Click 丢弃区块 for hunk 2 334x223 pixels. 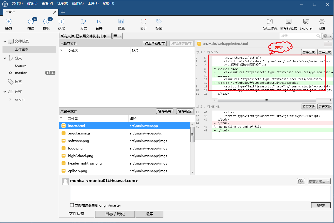click(325, 107)
